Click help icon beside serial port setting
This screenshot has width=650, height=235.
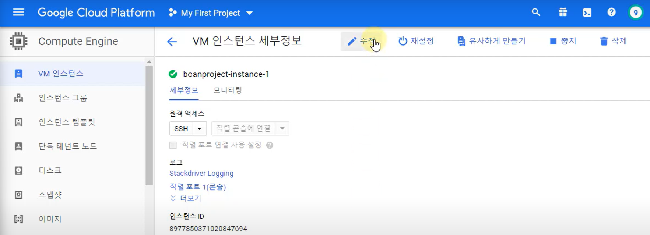coord(270,145)
